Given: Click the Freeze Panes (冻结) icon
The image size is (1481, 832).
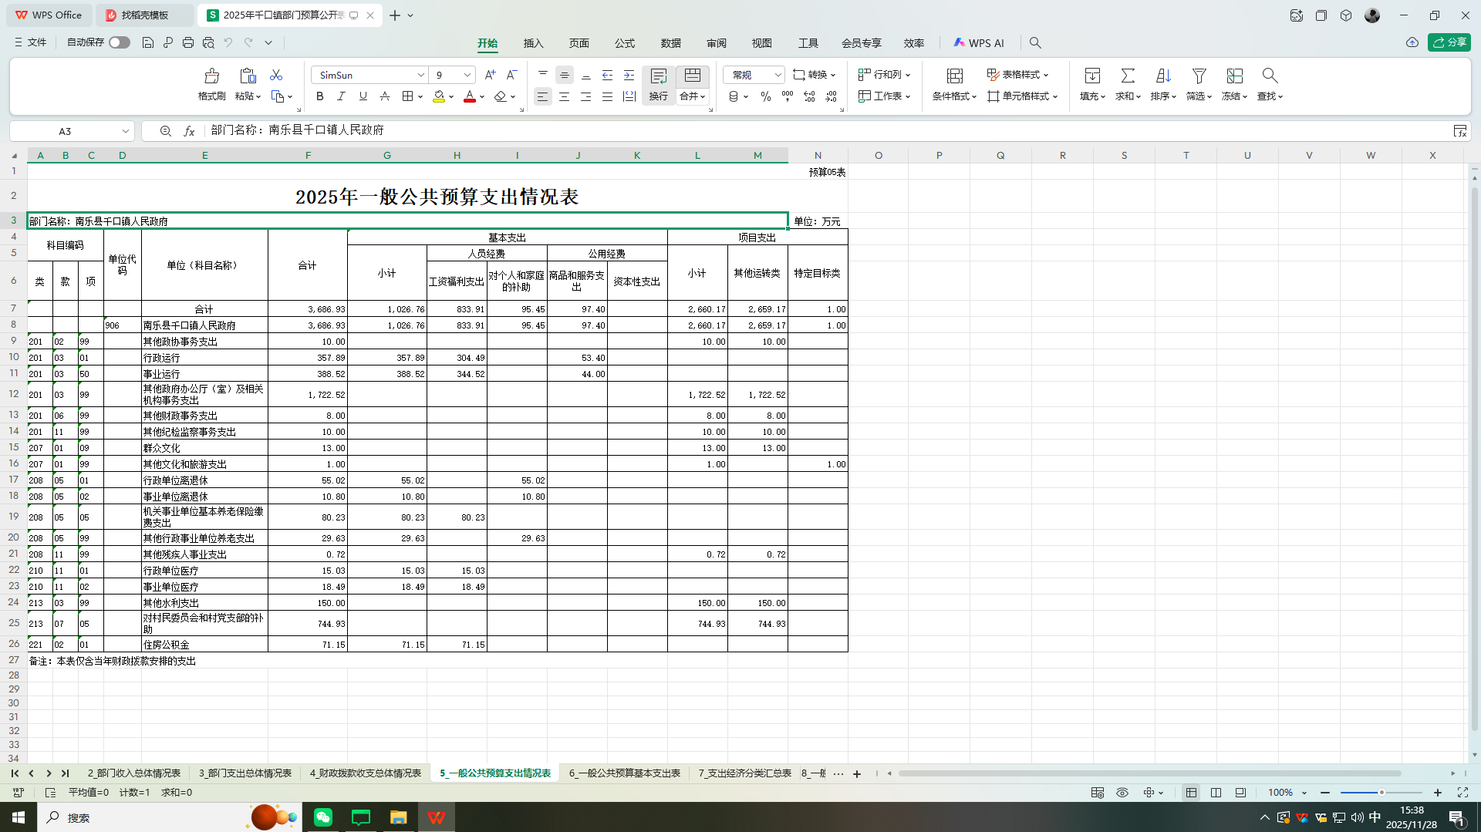Looking at the screenshot, I should (x=1233, y=83).
